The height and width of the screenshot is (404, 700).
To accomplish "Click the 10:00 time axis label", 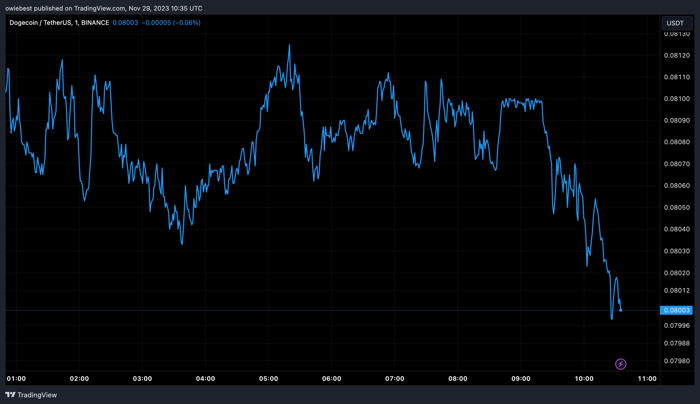I will click(584, 378).
